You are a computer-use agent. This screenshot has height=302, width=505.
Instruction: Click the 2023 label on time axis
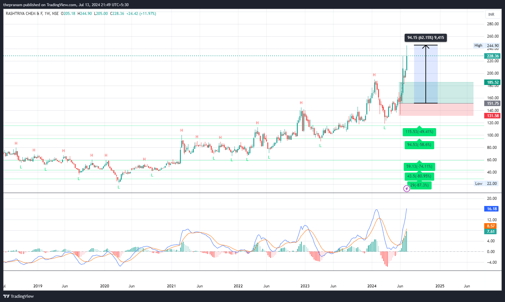(305, 286)
